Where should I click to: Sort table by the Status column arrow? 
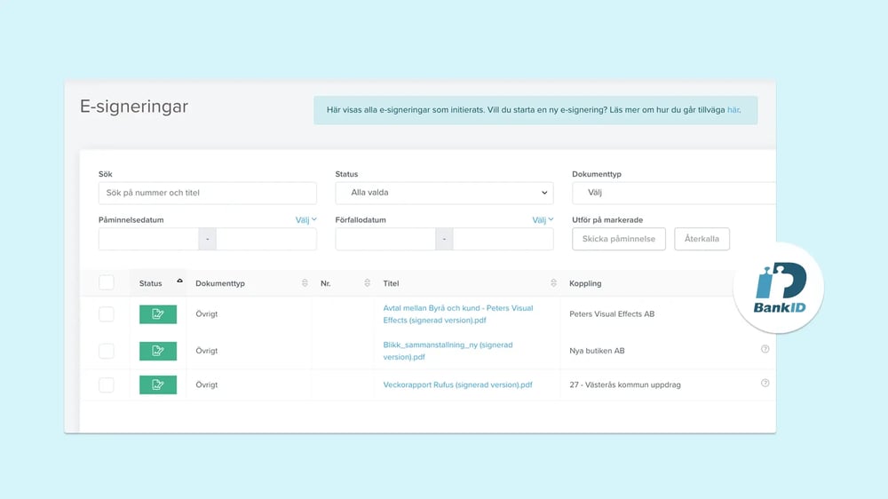[179, 281]
